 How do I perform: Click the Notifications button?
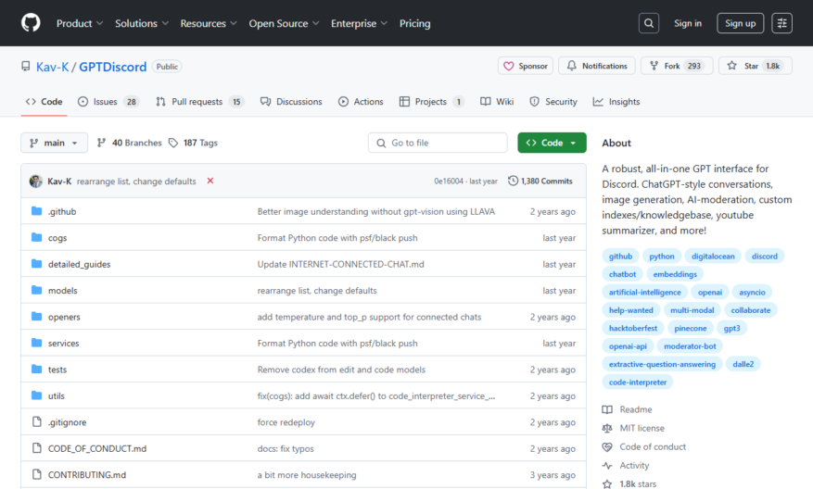coord(597,66)
